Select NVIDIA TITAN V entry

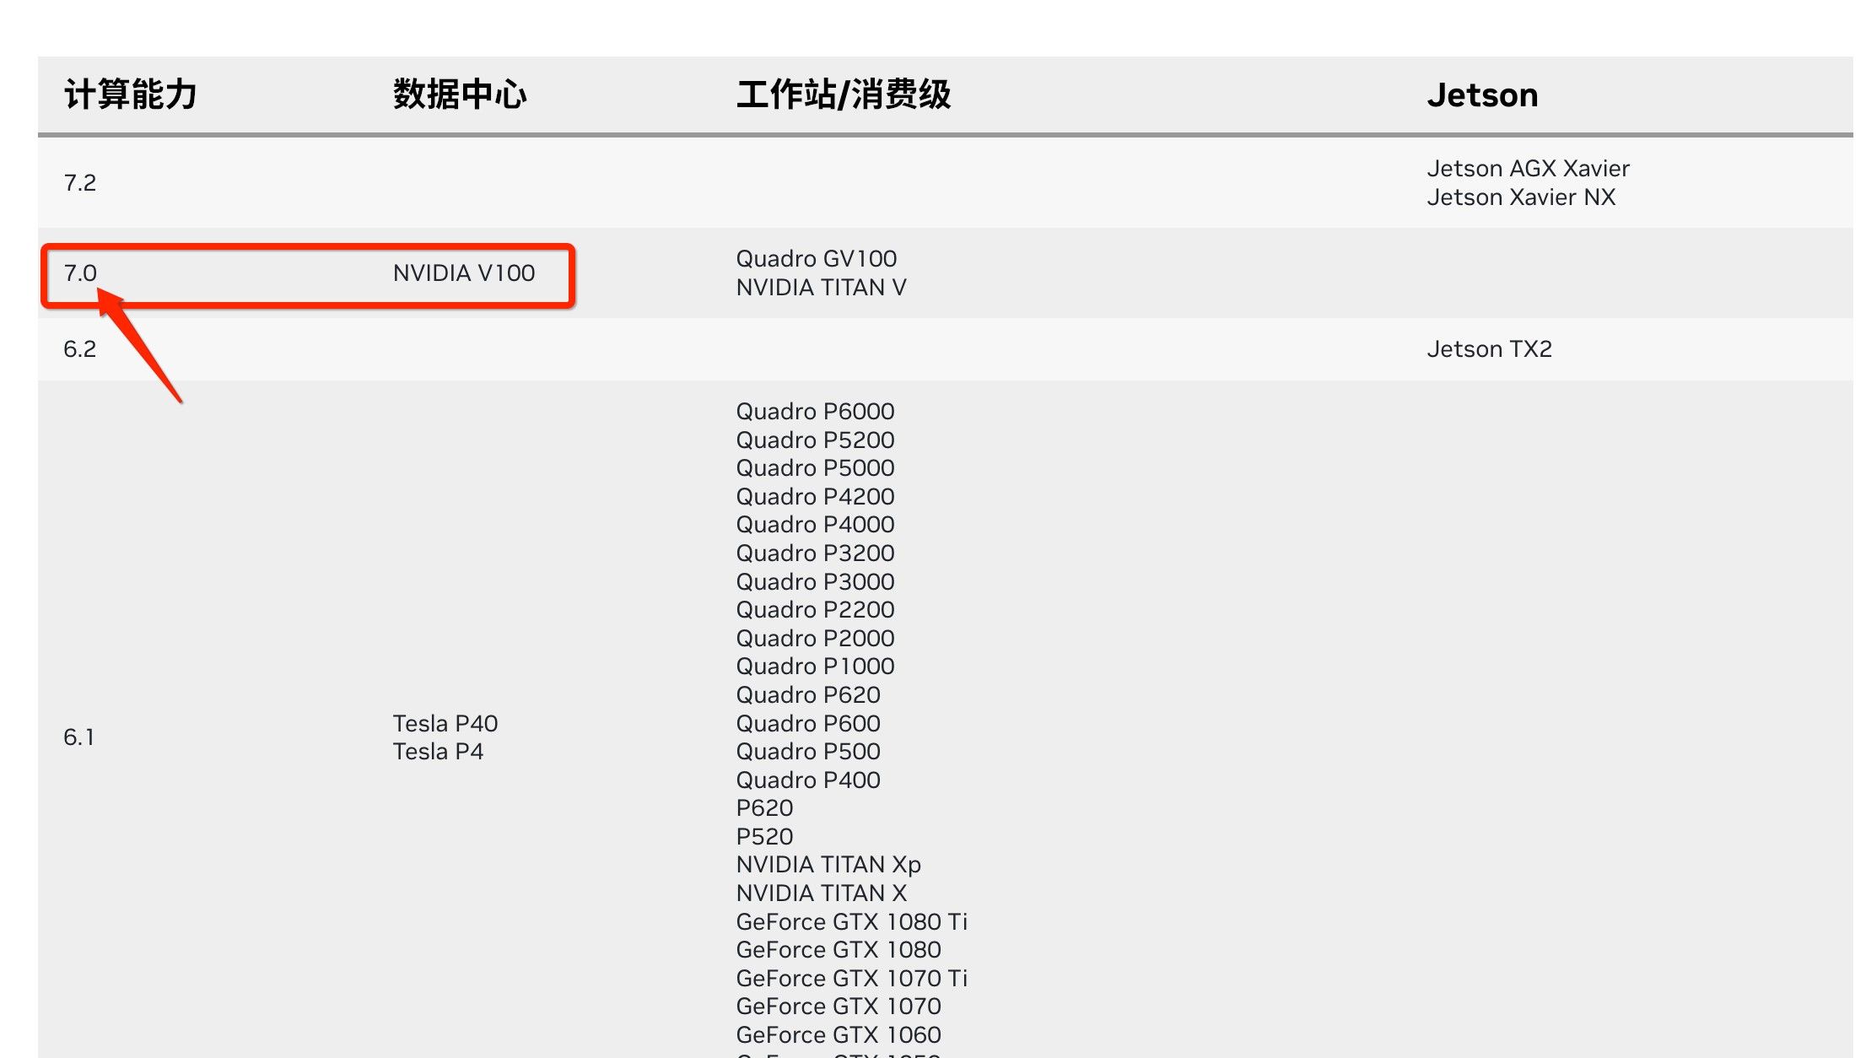point(821,287)
